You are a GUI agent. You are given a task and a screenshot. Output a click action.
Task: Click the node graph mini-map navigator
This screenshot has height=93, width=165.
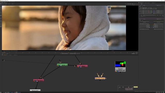point(128,88)
